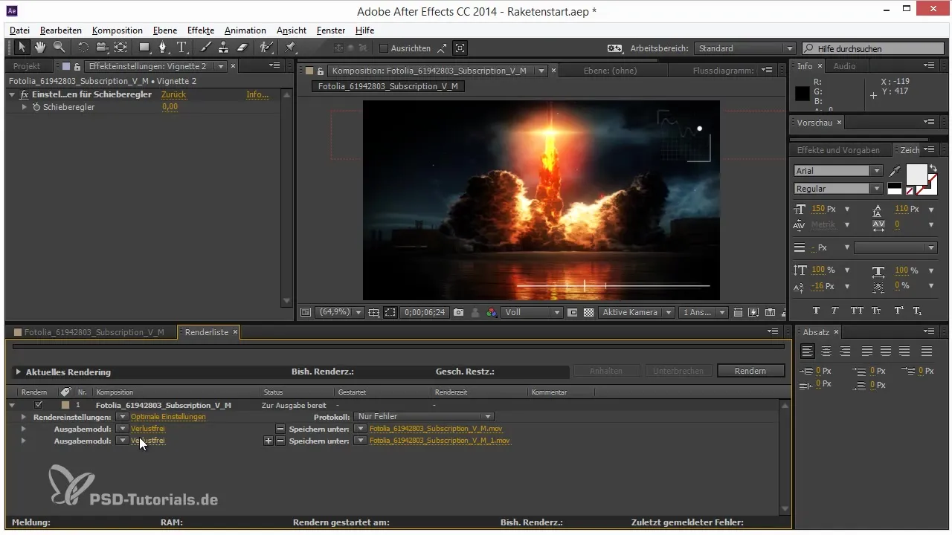952x535 pixels.
Task: Open Fotolia_61942803_Subscription_V_M_1.mov output path
Action: (440, 441)
